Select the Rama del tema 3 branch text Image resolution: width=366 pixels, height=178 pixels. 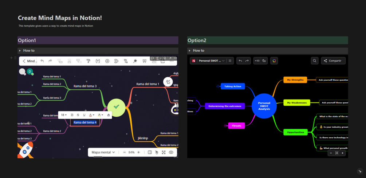click(85, 86)
